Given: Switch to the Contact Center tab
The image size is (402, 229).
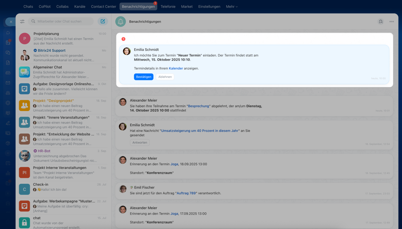Looking at the screenshot, I should click(x=104, y=7).
